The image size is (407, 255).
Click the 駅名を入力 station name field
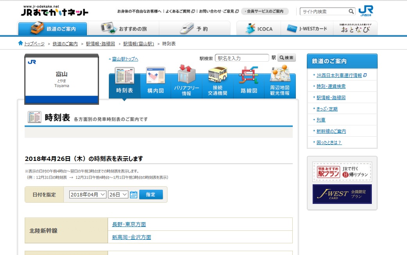point(242,58)
